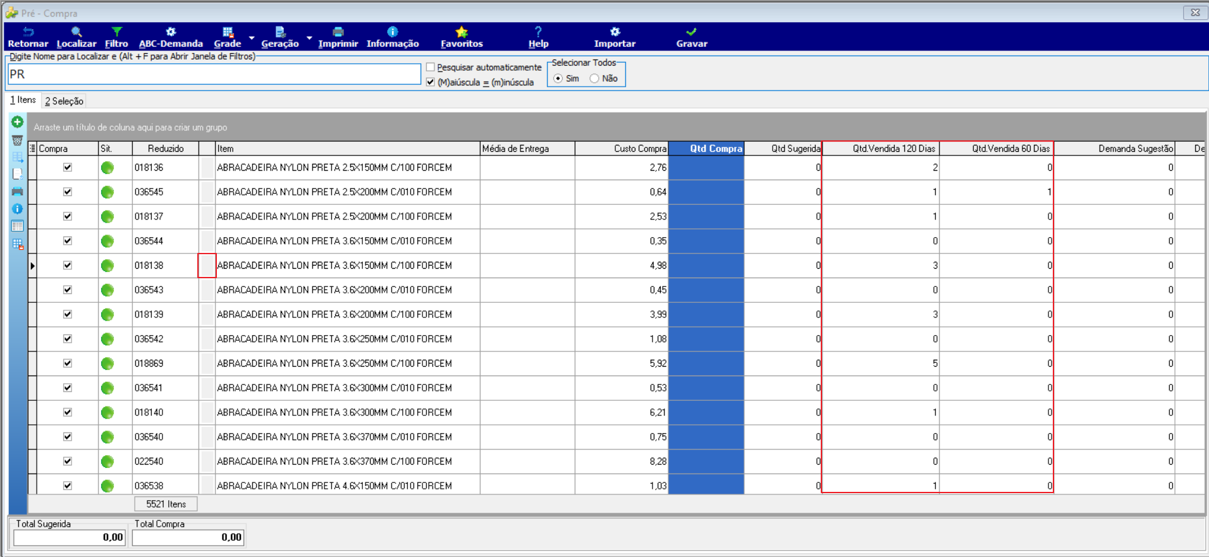Open the Help question mark tool

click(538, 37)
